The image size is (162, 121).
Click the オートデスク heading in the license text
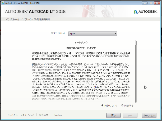tap(81, 43)
